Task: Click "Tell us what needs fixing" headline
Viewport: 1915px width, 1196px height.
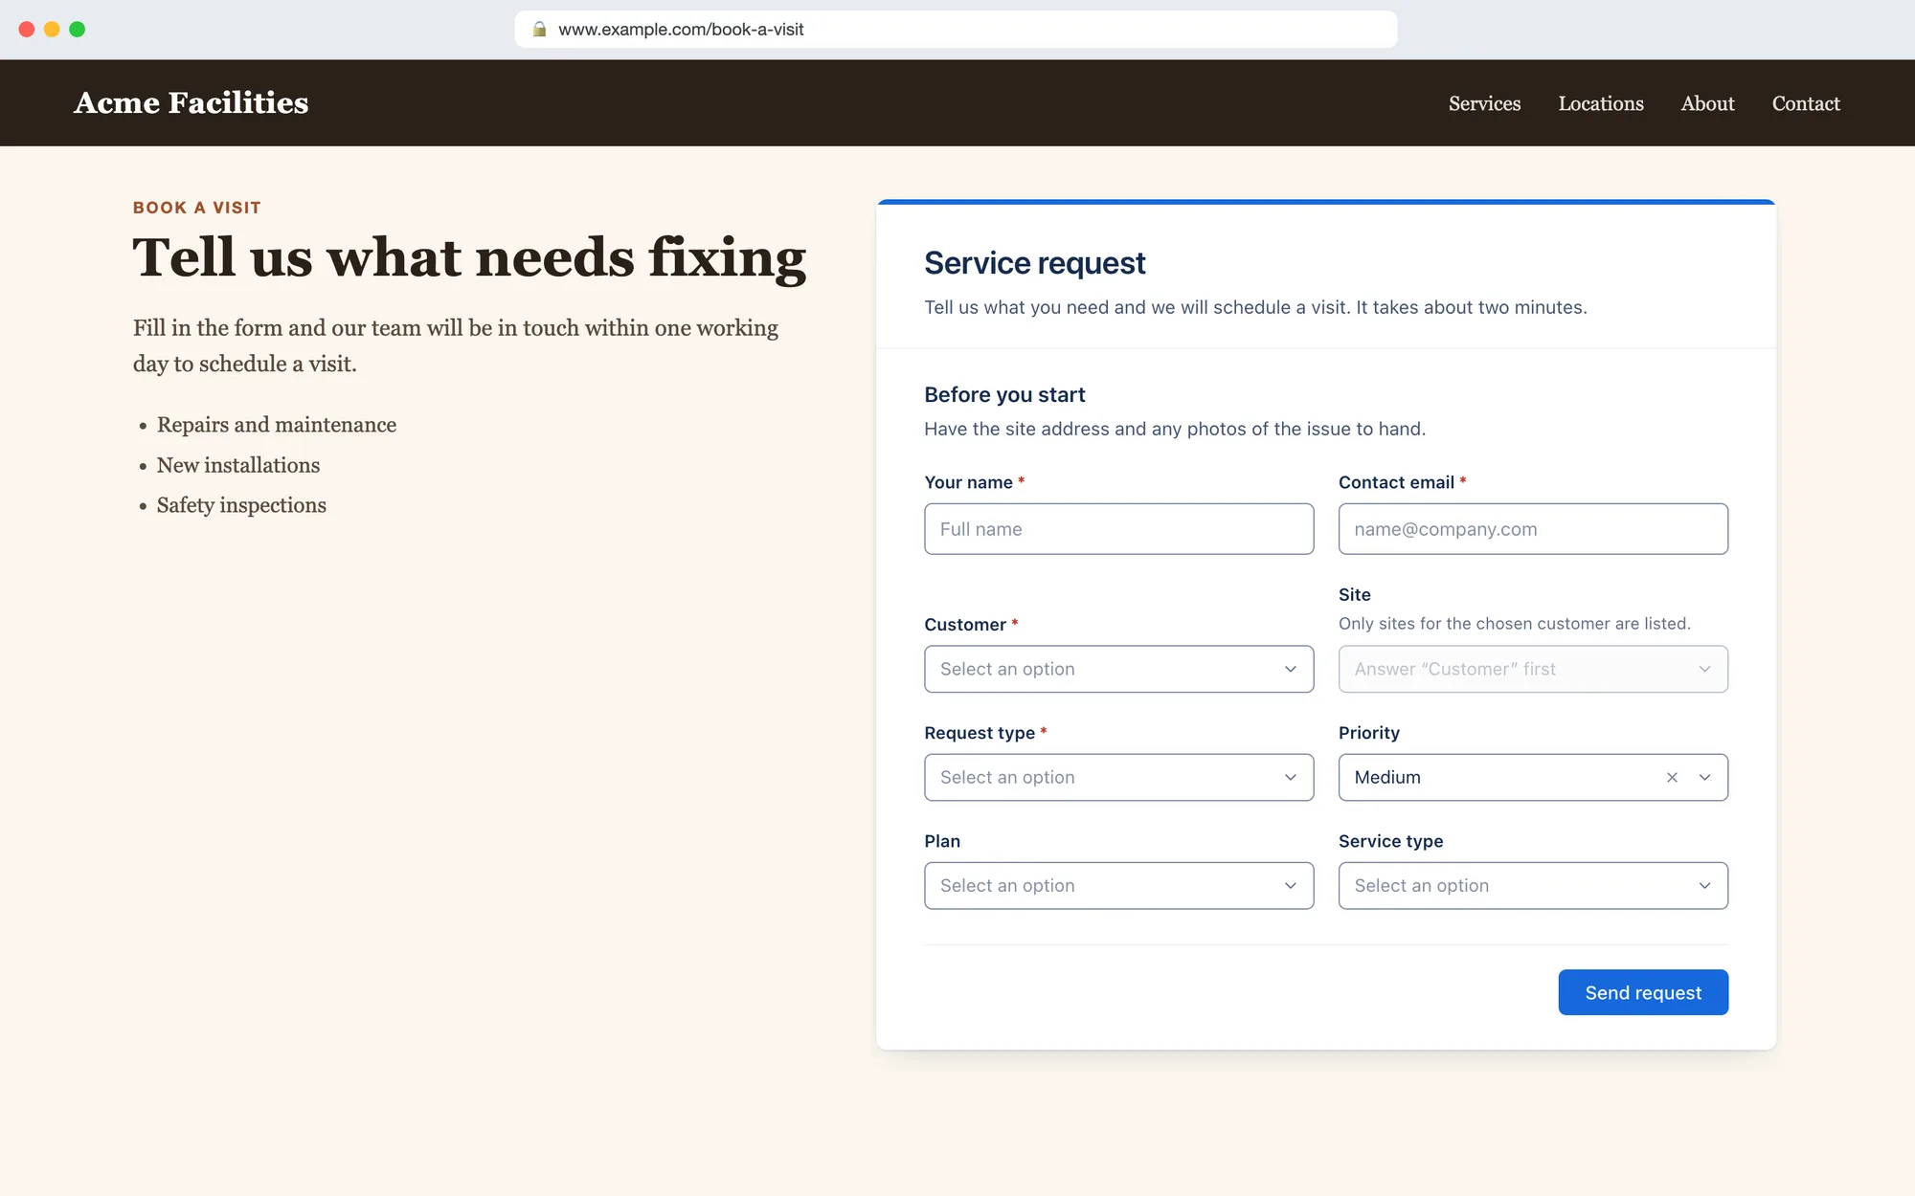Action: point(469,257)
